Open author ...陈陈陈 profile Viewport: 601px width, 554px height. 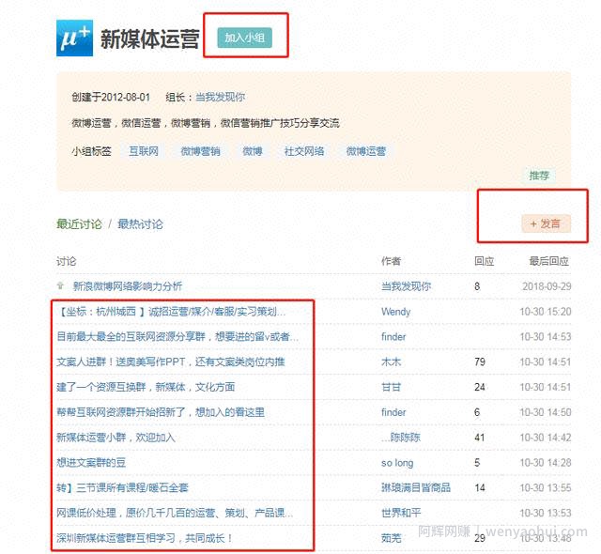pos(401,438)
